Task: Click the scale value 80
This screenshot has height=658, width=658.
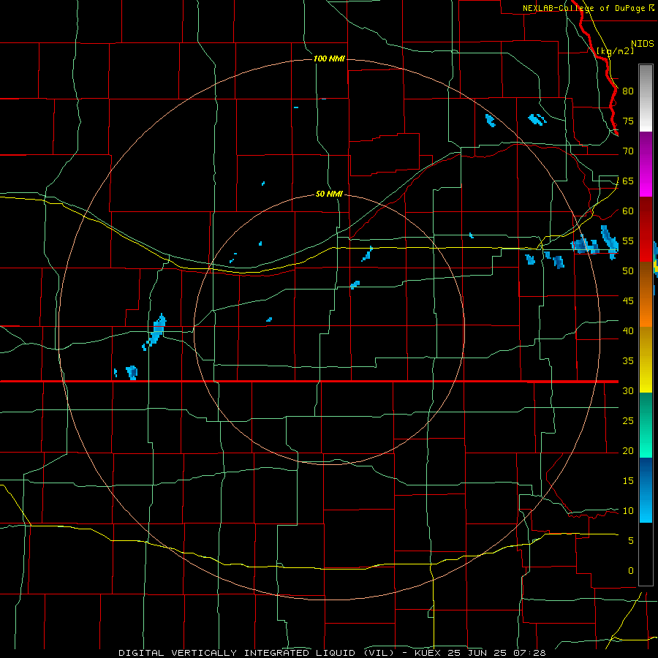Action: (x=628, y=91)
